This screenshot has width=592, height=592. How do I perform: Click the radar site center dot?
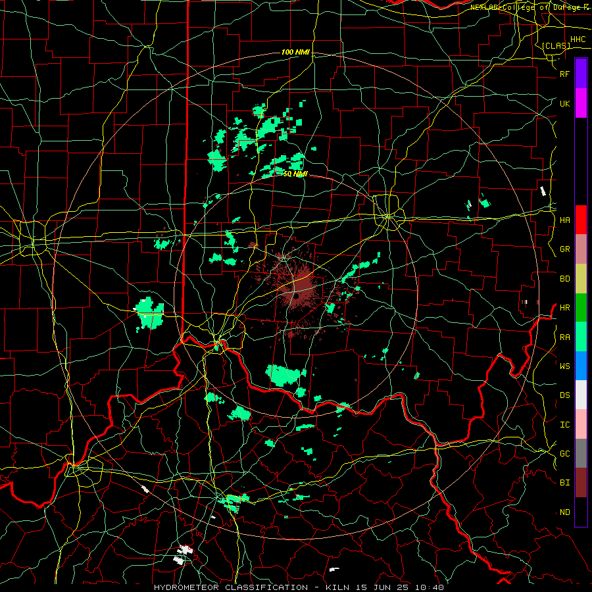tap(297, 297)
